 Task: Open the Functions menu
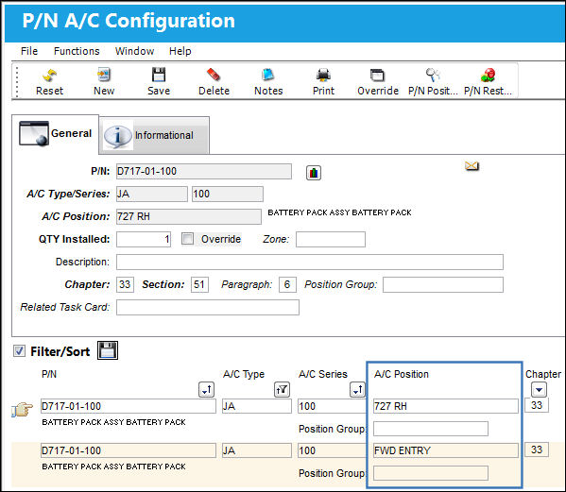click(77, 51)
